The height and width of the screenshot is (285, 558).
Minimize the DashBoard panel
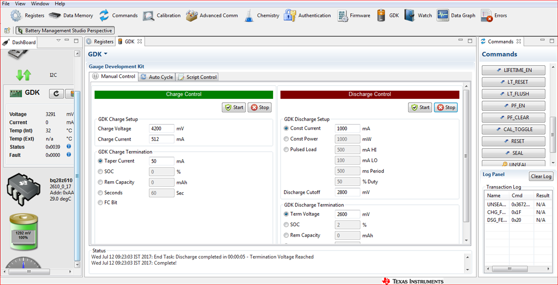tap(67, 40)
